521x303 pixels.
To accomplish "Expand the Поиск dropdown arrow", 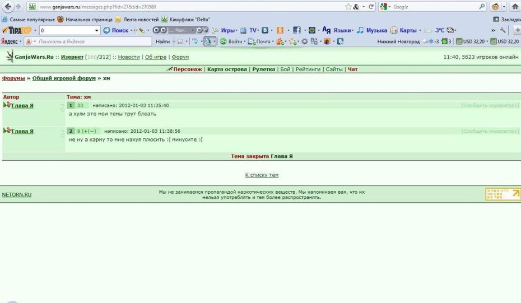I will tap(131, 31).
